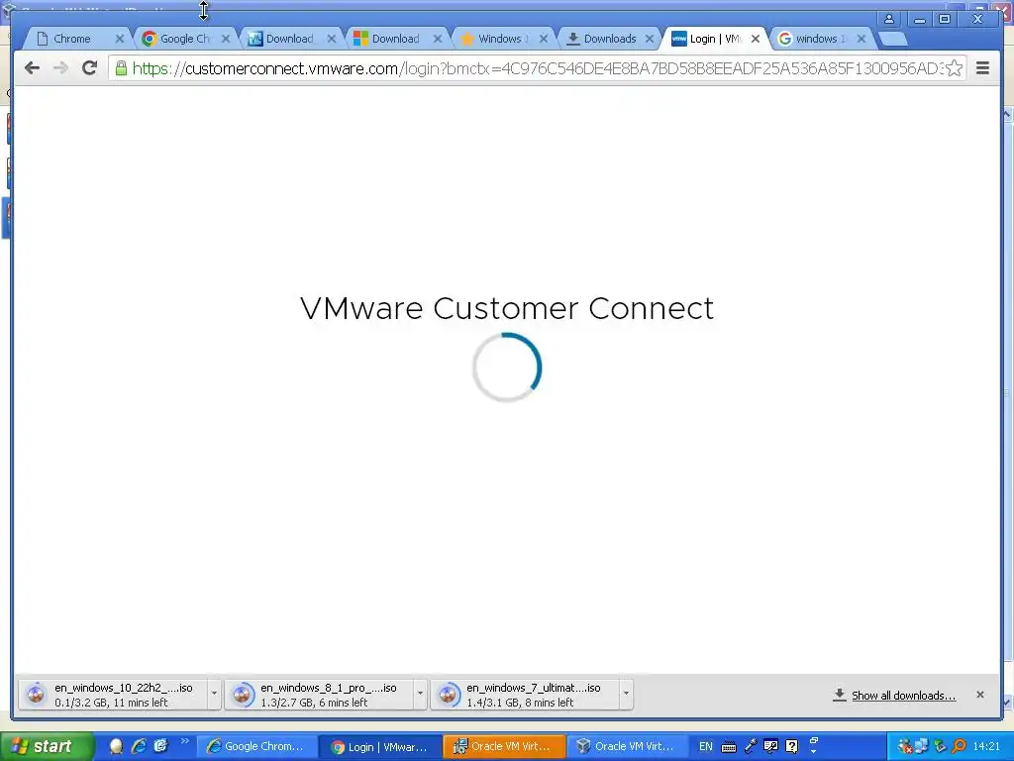Go back to the previous page
1014x761 pixels.
(x=32, y=68)
